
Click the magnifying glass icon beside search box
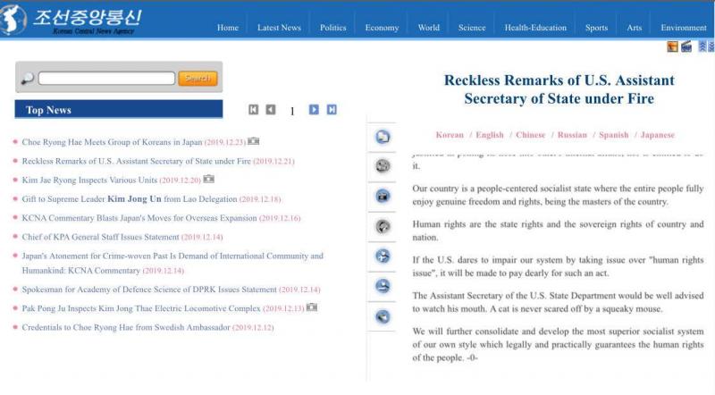coord(28,79)
